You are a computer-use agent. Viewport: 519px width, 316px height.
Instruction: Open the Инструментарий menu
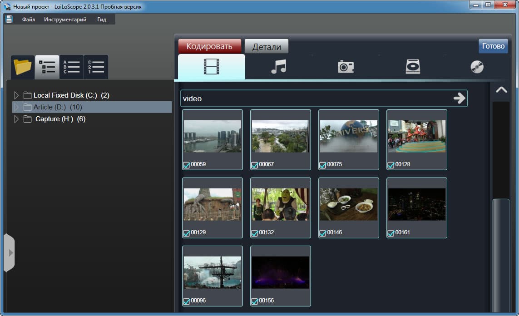coord(65,20)
